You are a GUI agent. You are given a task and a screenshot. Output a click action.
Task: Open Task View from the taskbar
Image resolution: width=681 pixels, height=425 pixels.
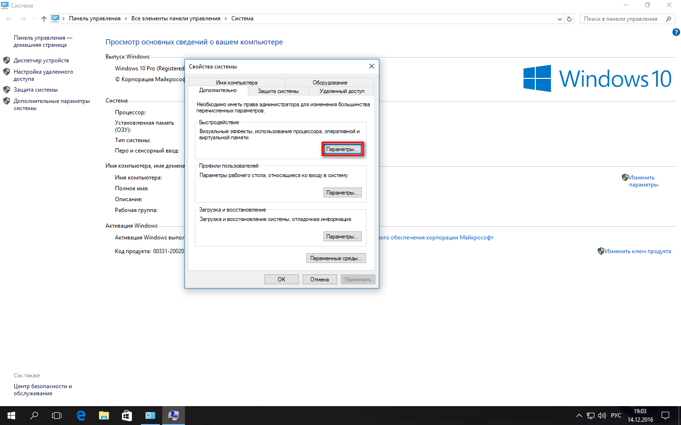57,416
